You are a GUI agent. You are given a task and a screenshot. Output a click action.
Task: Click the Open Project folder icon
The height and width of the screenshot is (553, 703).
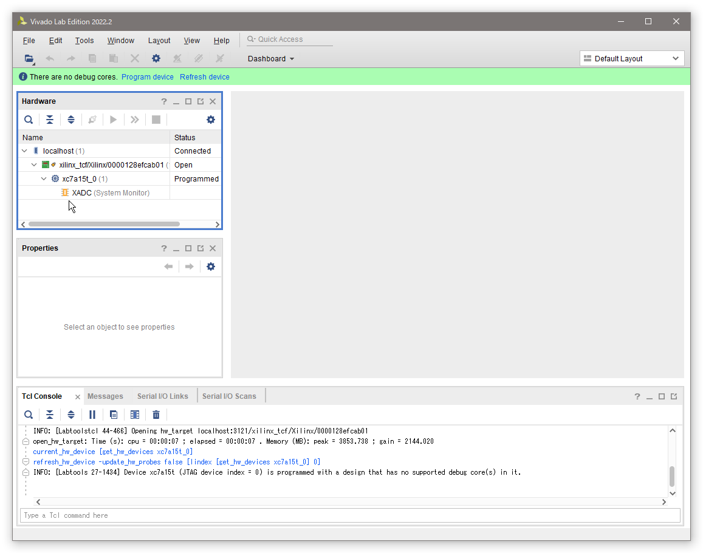click(29, 59)
